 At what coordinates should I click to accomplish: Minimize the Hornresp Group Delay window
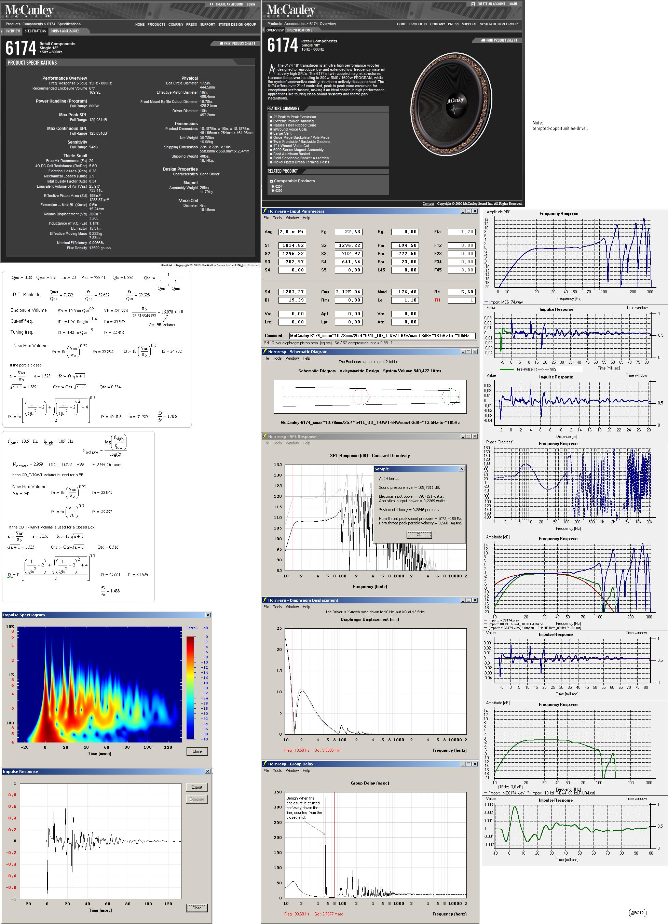point(463,764)
